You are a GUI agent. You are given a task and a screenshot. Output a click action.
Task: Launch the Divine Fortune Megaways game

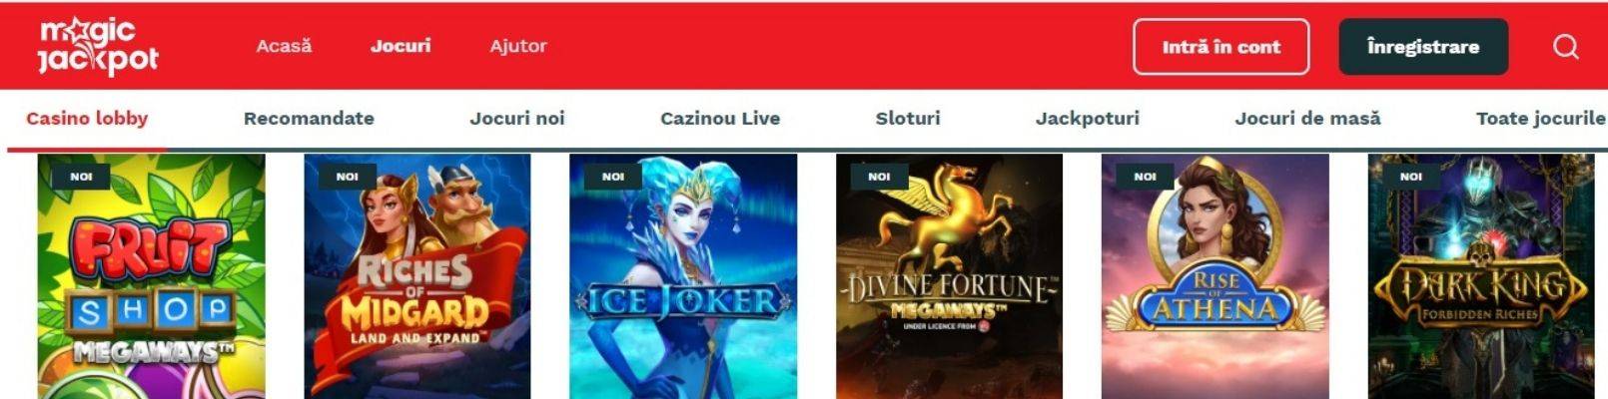[x=949, y=276]
